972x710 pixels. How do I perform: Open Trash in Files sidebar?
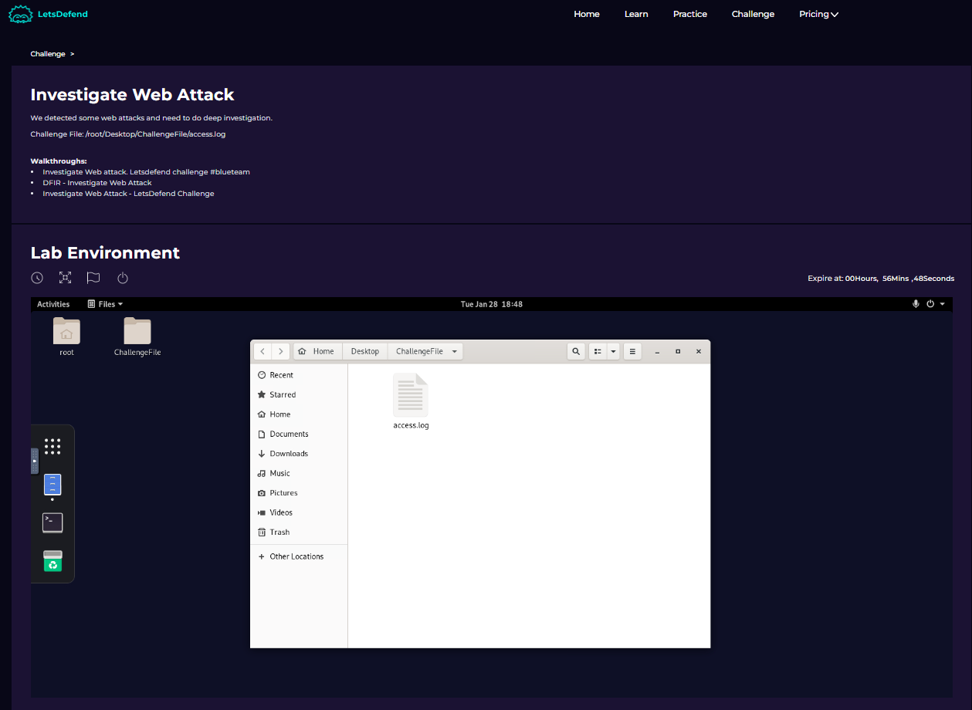tap(299, 532)
